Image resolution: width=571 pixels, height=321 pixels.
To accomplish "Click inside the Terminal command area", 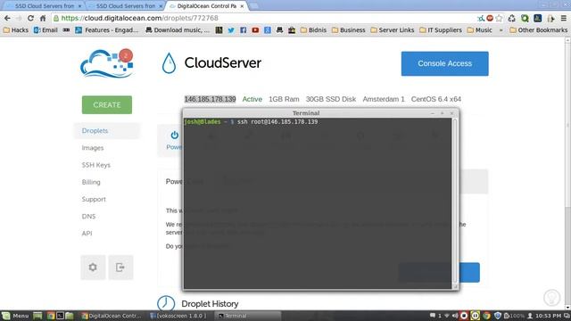I will [318, 204].
